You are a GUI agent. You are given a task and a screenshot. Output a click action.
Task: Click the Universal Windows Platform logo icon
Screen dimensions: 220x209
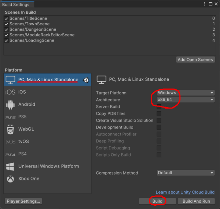pyautogui.click(x=10, y=166)
